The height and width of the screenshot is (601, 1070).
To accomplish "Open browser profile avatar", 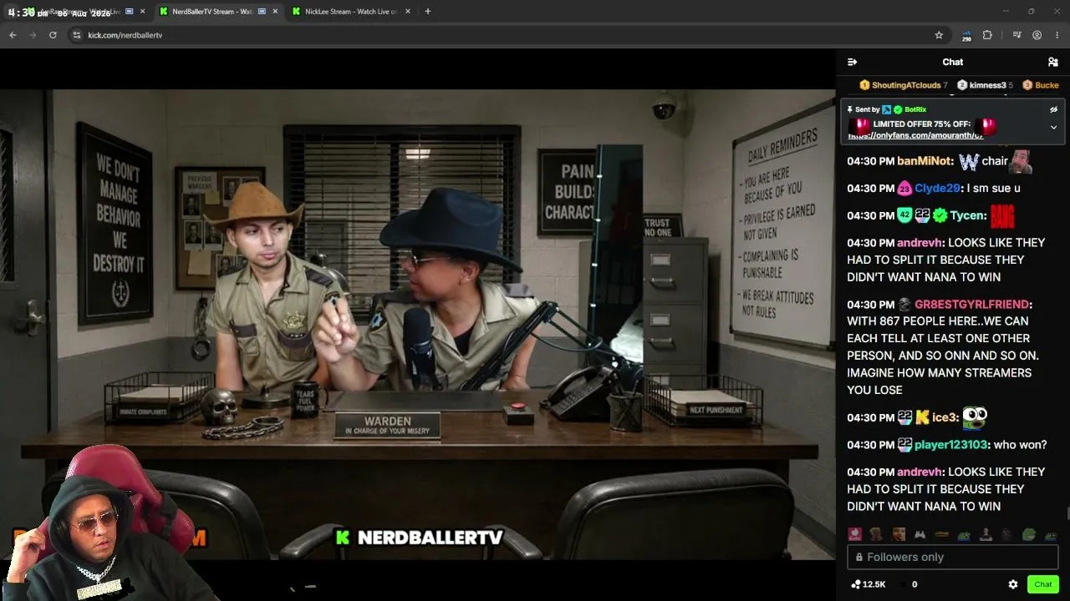I will click(1037, 35).
